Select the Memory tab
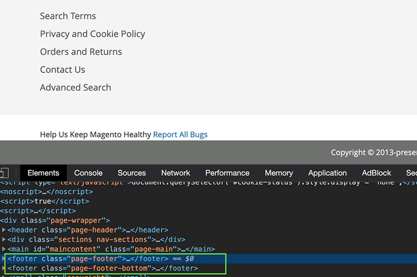The height and width of the screenshot is (277, 417). click(x=279, y=173)
